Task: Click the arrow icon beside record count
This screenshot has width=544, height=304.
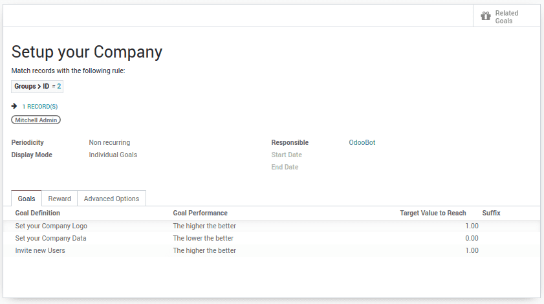Action: click(x=14, y=106)
